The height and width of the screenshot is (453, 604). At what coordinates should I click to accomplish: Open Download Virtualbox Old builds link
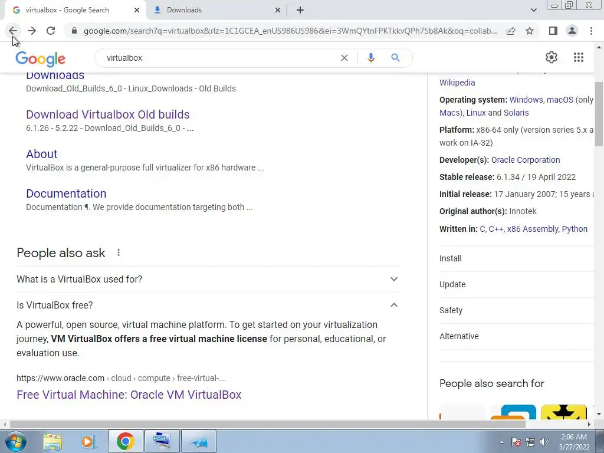click(108, 114)
